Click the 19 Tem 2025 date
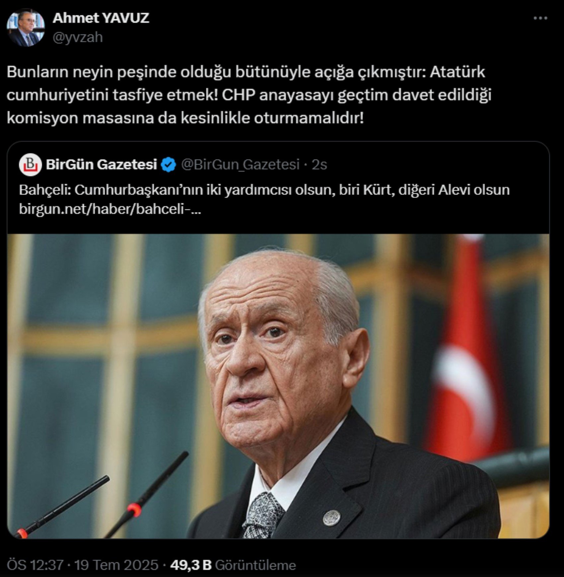Viewport: 564px width, 577px height. coord(116,565)
